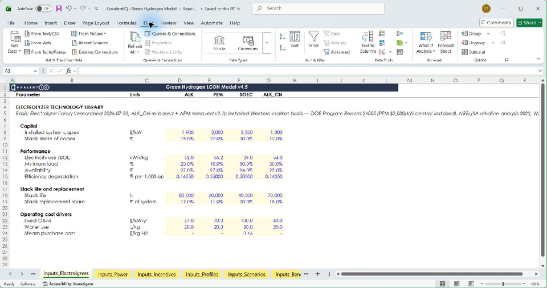Click the Search box
The width and height of the screenshot is (547, 288).
pyautogui.click(x=318, y=9)
